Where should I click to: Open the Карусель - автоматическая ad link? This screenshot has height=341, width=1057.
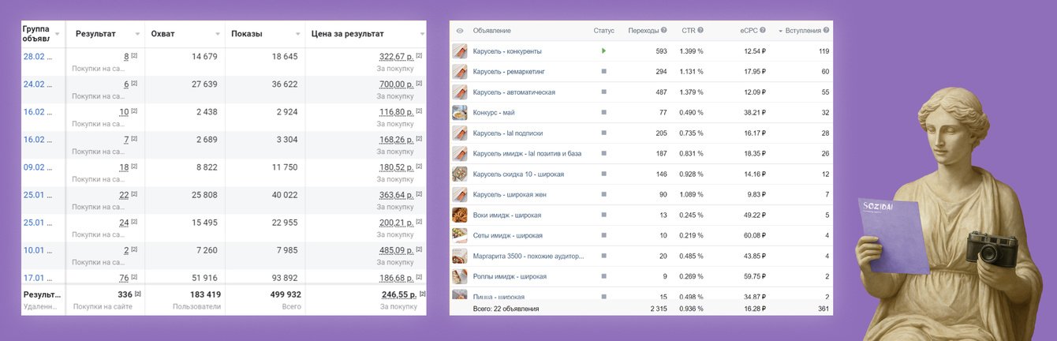(x=514, y=92)
